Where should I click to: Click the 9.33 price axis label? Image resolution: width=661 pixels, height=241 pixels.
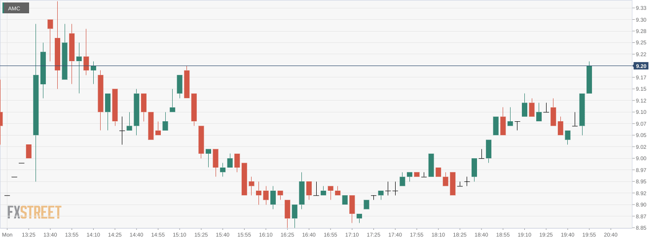pos(641,8)
